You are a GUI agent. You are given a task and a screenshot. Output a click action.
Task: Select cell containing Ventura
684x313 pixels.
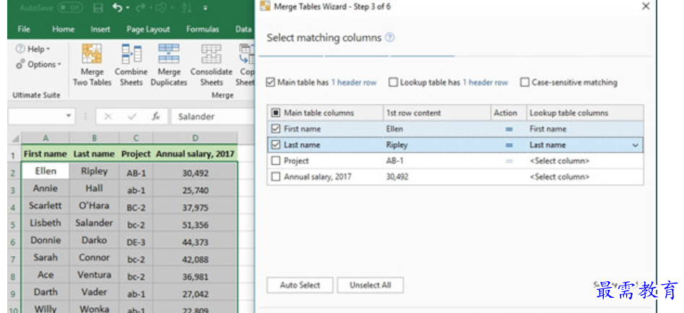[94, 275]
